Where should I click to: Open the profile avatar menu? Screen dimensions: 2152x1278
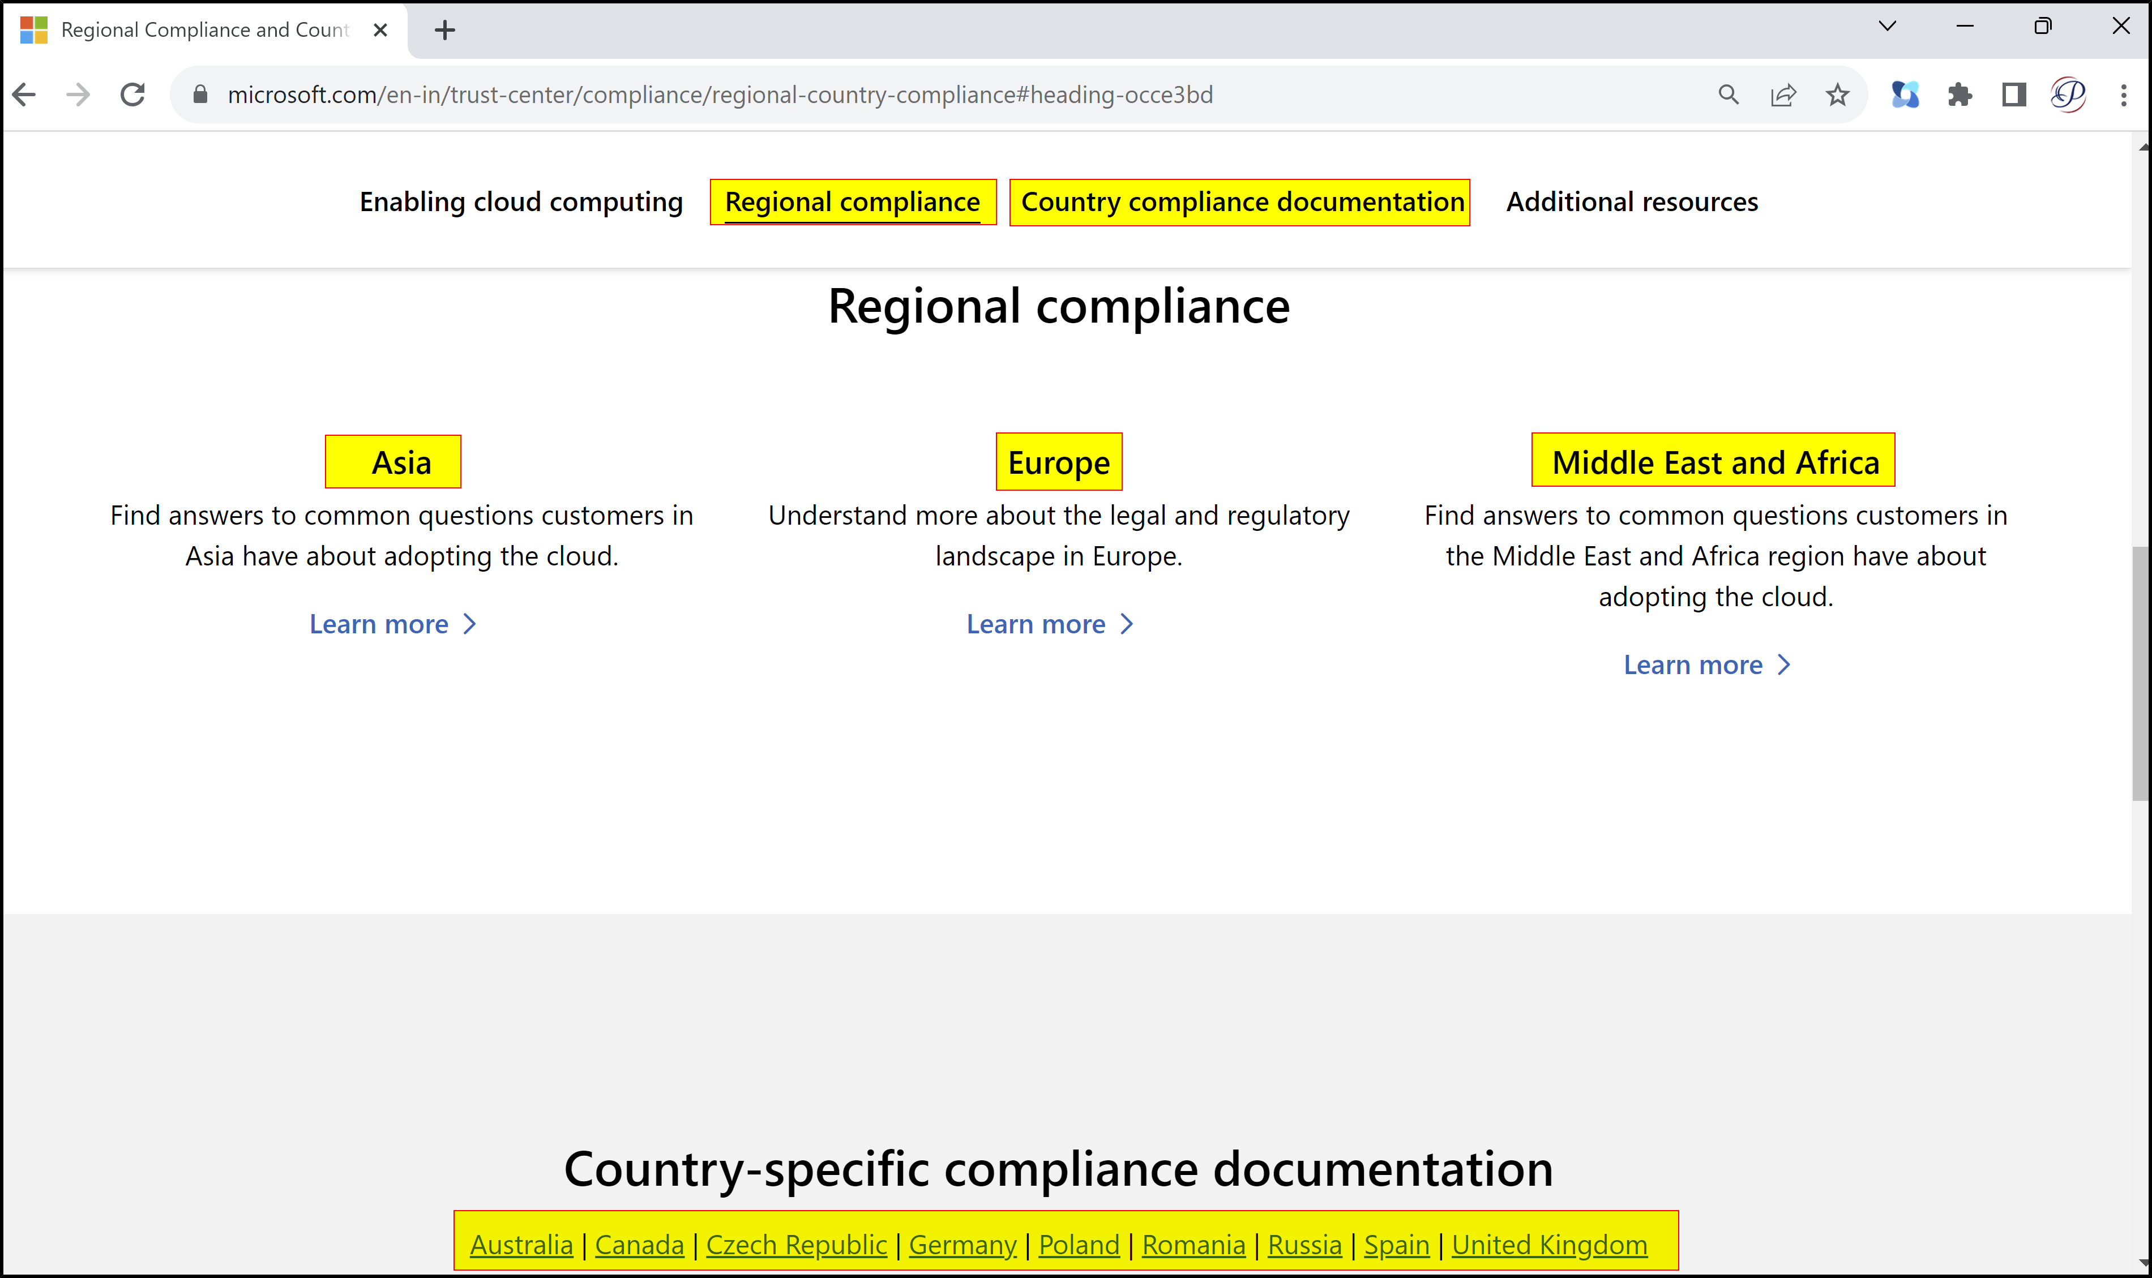tap(2068, 95)
